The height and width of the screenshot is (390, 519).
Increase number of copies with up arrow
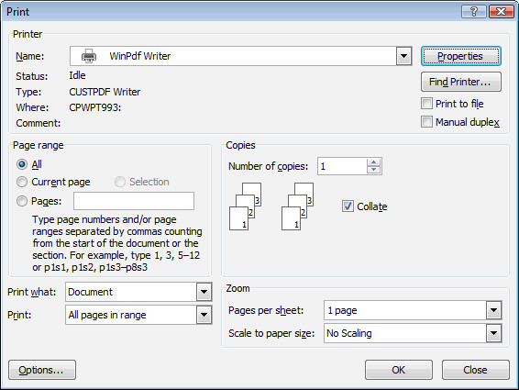pos(374,162)
